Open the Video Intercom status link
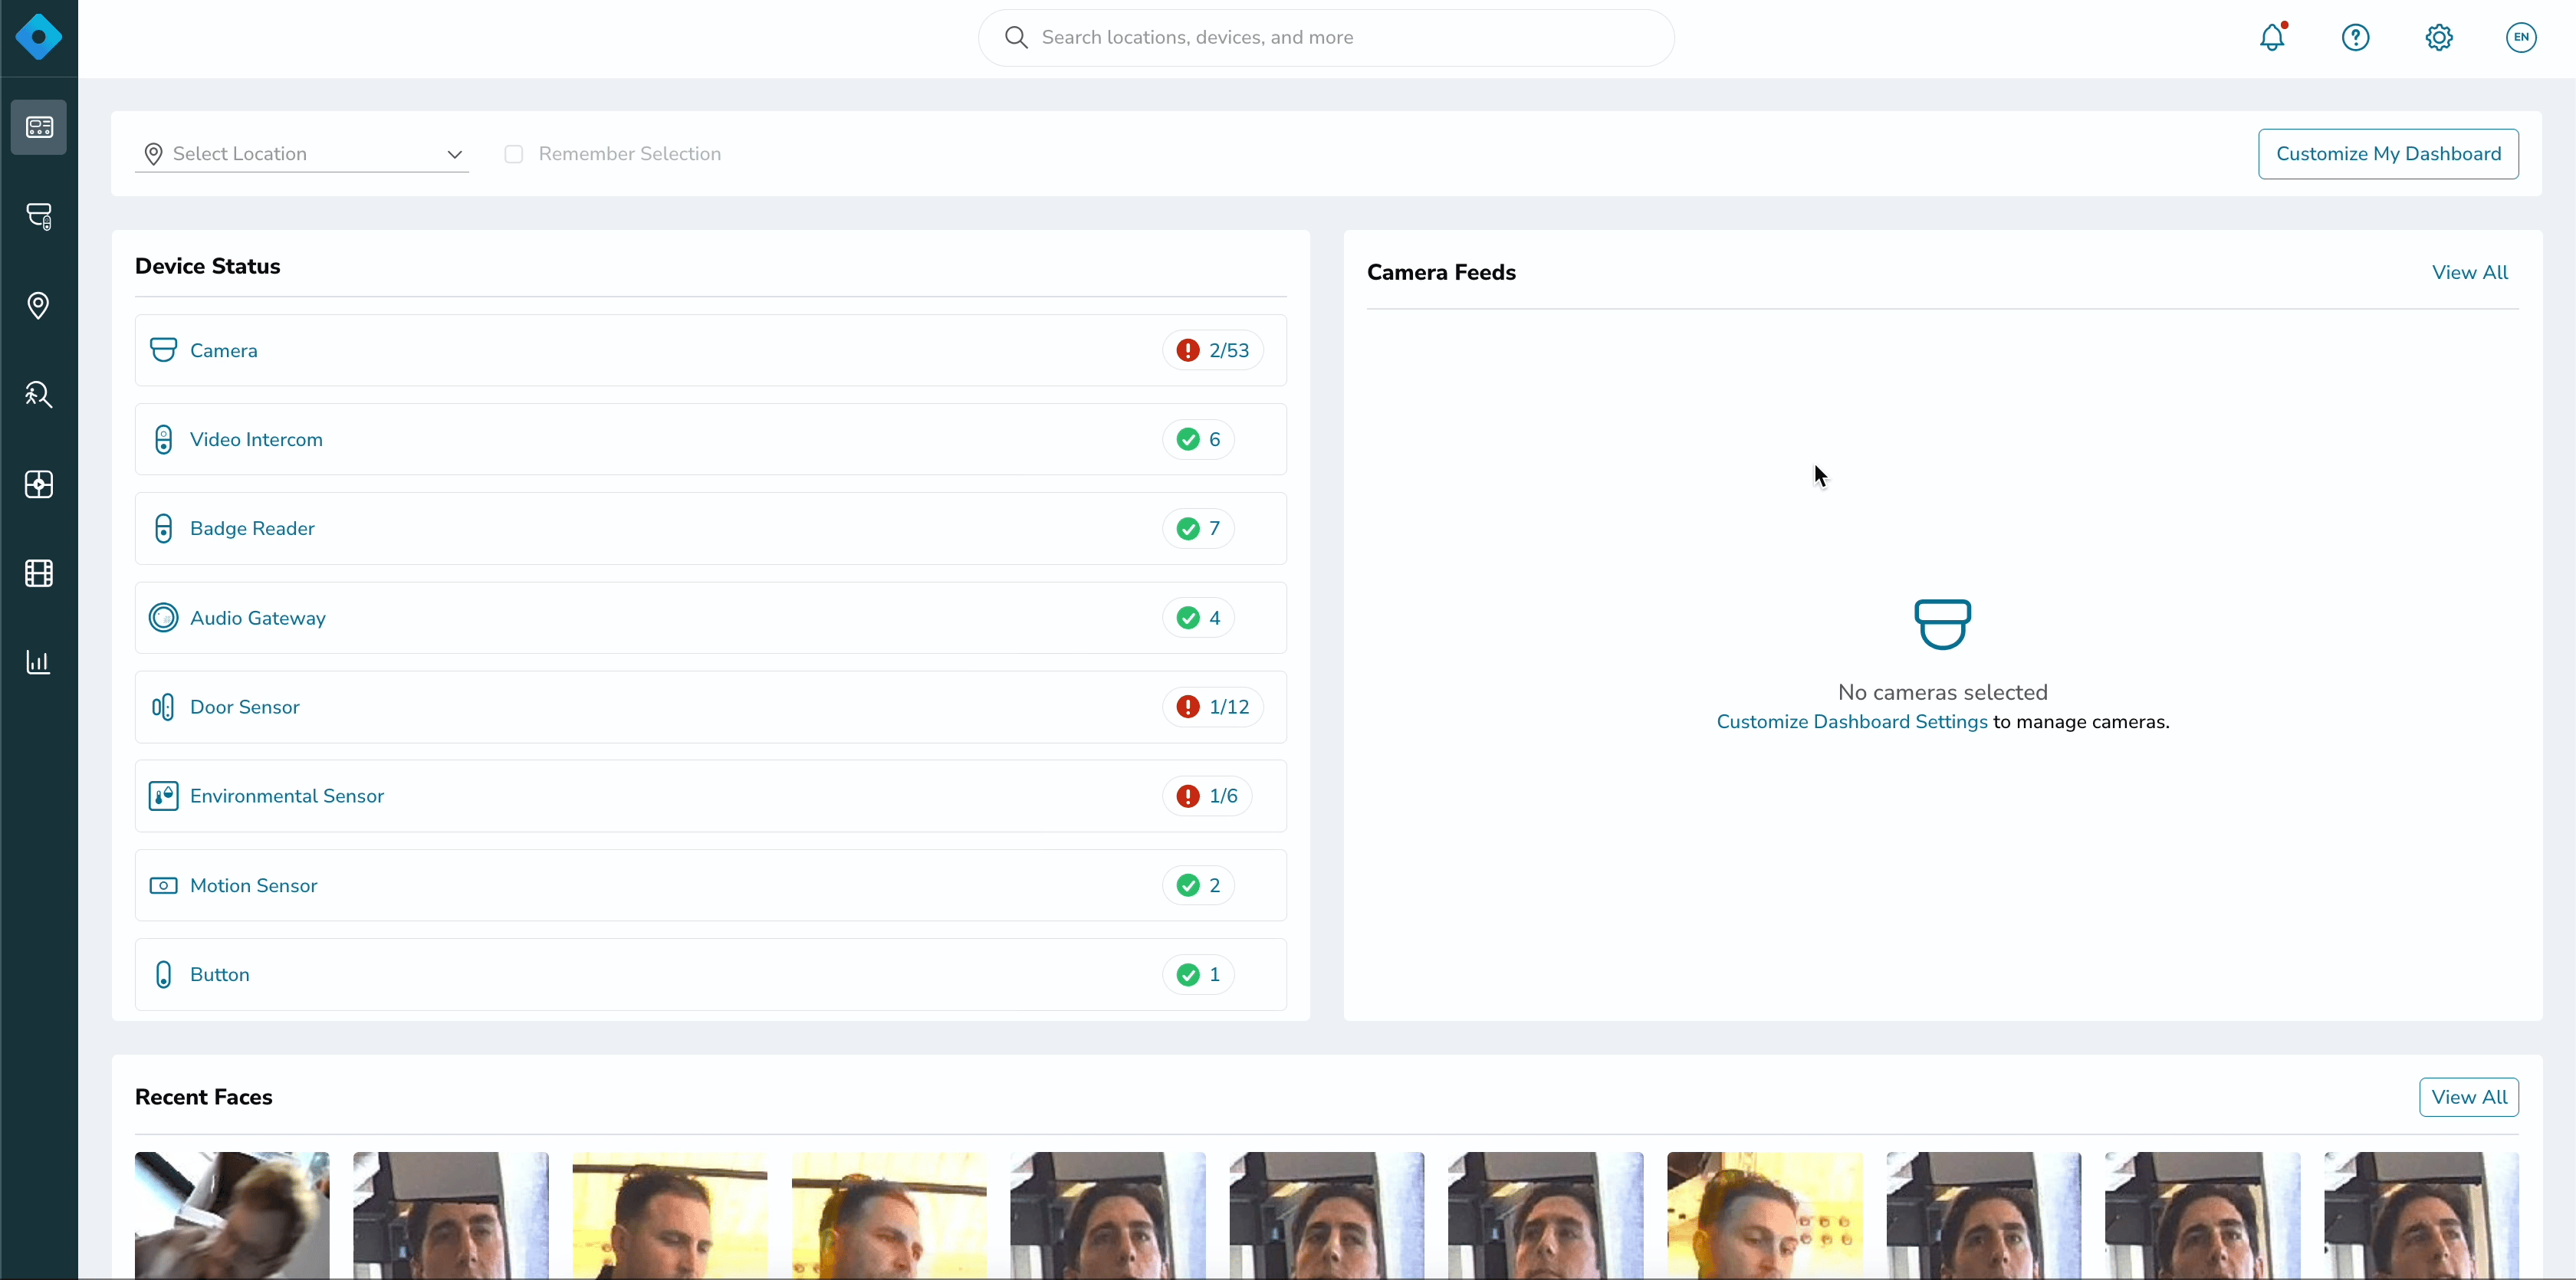 (x=256, y=439)
